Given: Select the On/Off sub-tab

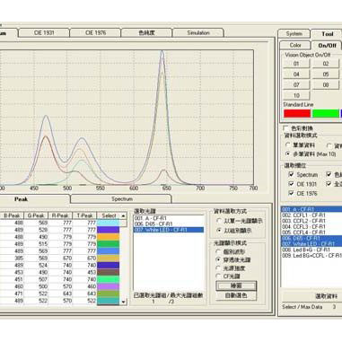Looking at the screenshot, I should [x=327, y=46].
